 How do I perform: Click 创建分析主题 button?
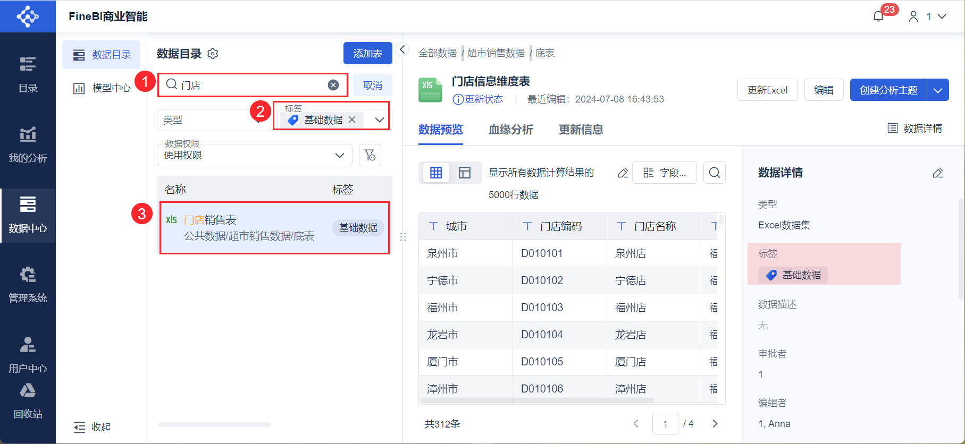coord(888,90)
